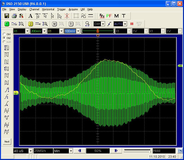
Task: Click the Next button in sidebar
Action: coord(7,141)
